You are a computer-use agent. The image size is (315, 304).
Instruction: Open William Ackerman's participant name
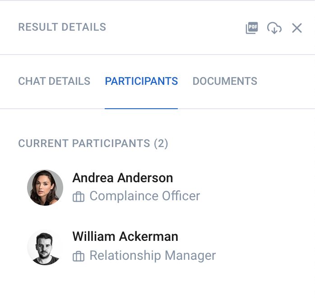pyautogui.click(x=125, y=236)
